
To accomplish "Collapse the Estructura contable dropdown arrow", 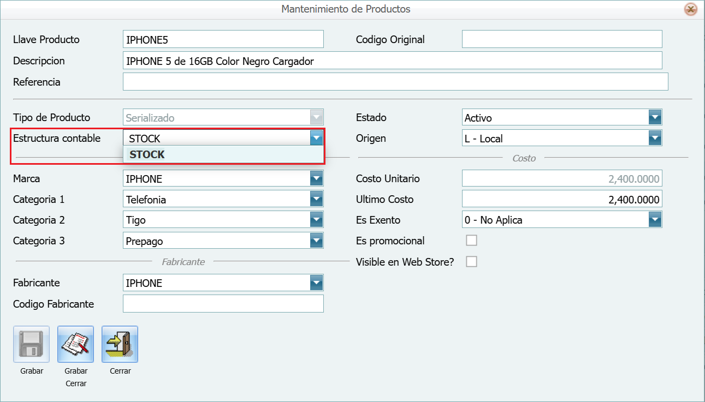I will point(316,139).
